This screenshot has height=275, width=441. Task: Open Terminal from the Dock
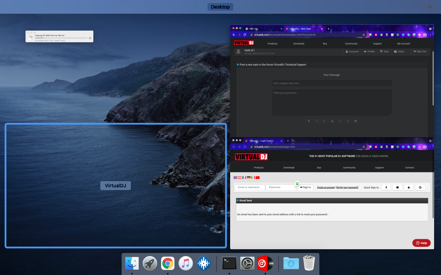[229, 264]
